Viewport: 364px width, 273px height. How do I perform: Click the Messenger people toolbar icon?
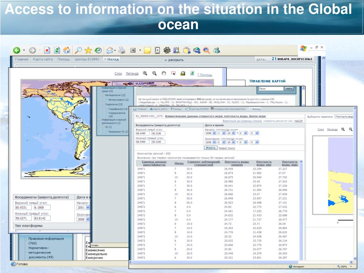click(216, 50)
